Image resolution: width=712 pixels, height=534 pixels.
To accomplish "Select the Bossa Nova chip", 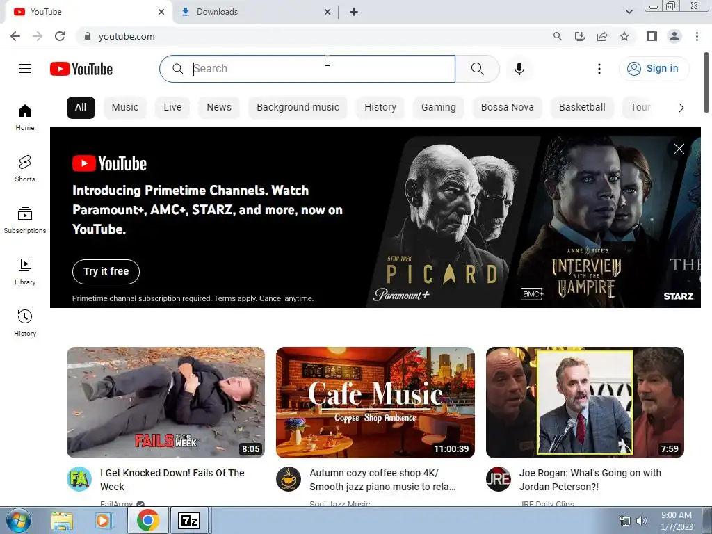I will click(507, 108).
